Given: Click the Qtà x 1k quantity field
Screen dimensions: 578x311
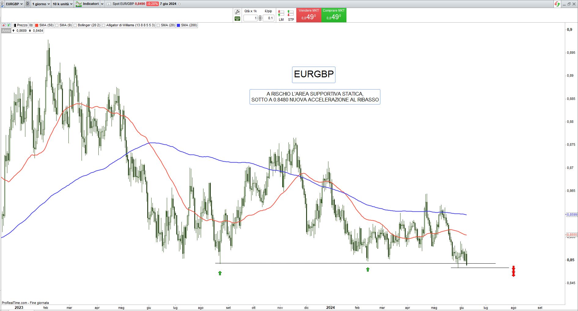Looking at the screenshot, I should (251, 18).
